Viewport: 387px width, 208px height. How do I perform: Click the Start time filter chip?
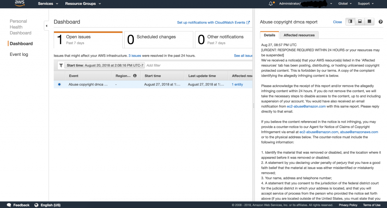[105, 65]
